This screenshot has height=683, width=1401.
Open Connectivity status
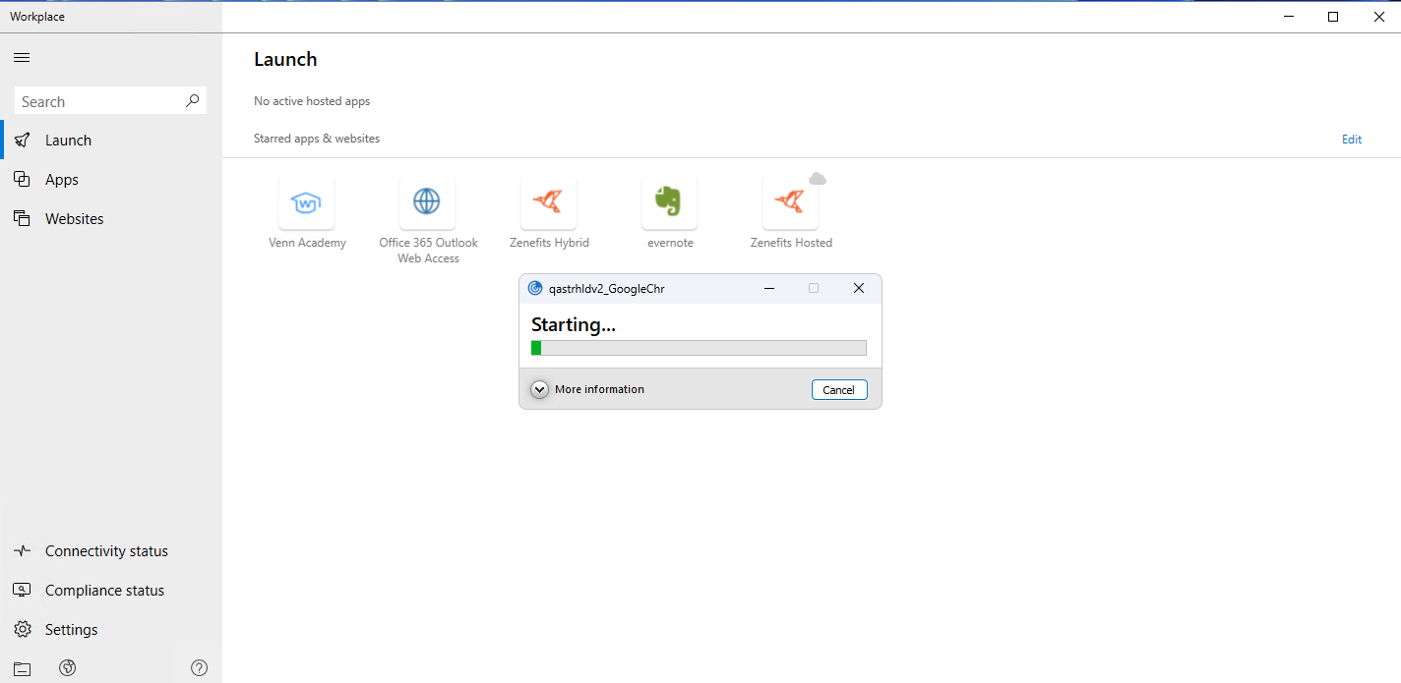pyautogui.click(x=106, y=551)
